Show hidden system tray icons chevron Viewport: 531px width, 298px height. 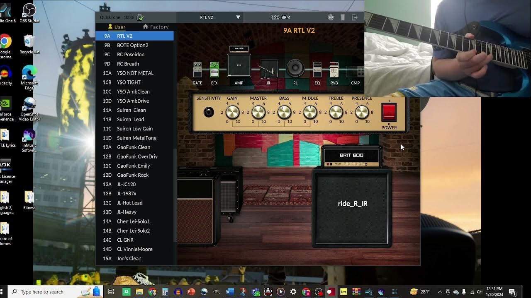tap(440, 292)
